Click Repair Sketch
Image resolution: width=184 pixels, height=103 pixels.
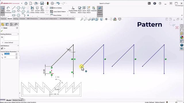(80, 10)
